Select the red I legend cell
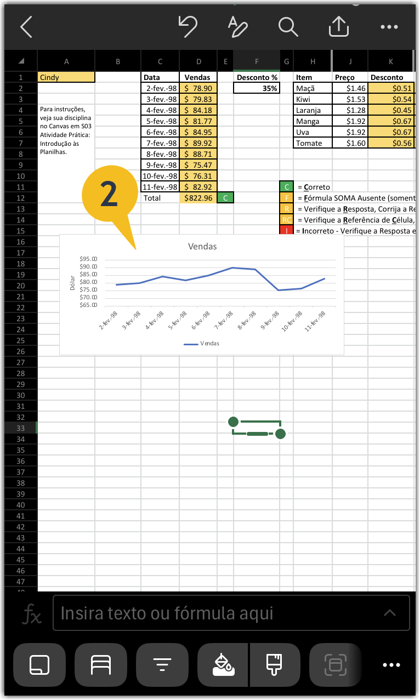This screenshot has height=700, width=420. point(287,231)
